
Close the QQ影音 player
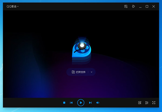click(154, 6)
